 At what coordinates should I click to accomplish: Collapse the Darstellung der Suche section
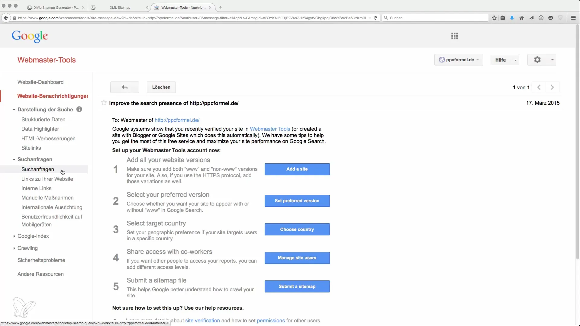[14, 110]
